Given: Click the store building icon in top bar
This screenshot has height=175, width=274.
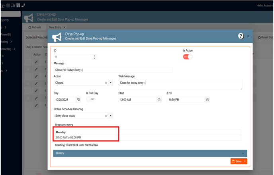Looking at the screenshot, I should [18, 6].
